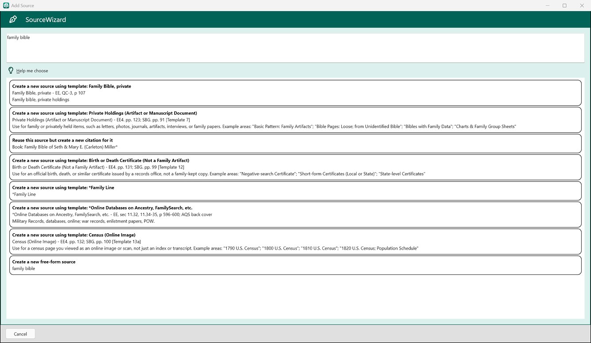The image size is (591, 343).
Task: Select Online Databases on Ancestry template
Action: point(295,215)
